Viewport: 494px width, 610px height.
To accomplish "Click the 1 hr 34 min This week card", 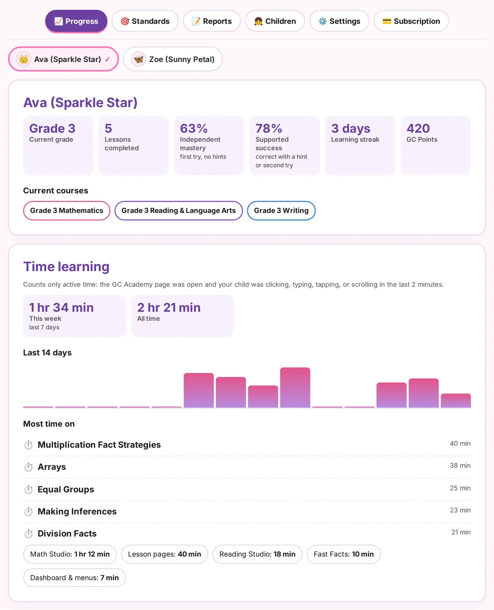I will (x=75, y=316).
